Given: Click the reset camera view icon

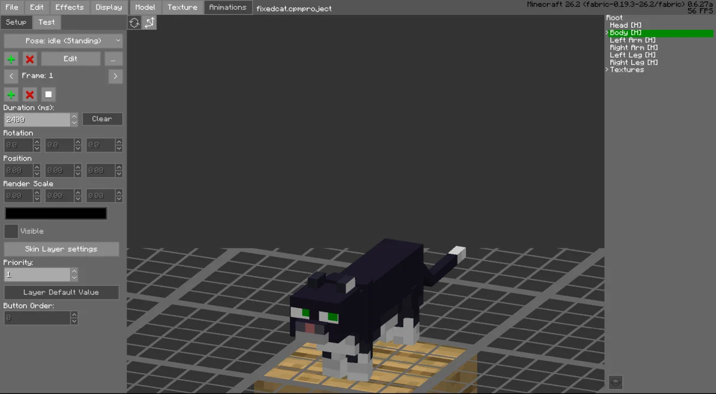Looking at the screenshot, I should pos(134,23).
